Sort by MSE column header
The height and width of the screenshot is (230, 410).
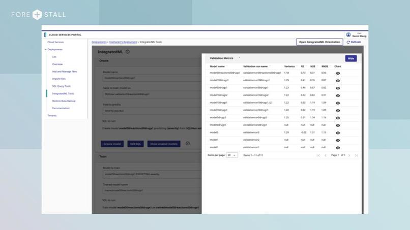pyautogui.click(x=312, y=67)
